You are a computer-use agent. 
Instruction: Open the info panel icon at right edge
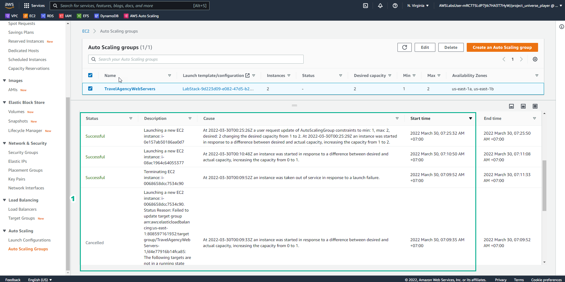point(561,27)
